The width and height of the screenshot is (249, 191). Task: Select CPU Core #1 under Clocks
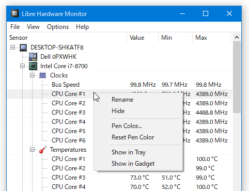click(68, 94)
